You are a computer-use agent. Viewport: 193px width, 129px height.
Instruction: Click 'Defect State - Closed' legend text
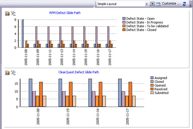coord(141,30)
